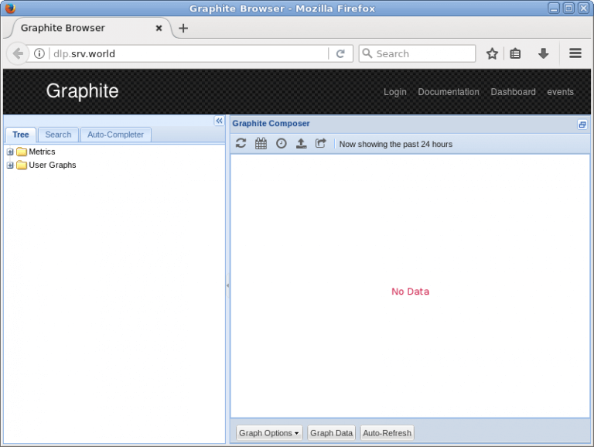
Task: Open the downloads arrow icon
Action: point(543,54)
